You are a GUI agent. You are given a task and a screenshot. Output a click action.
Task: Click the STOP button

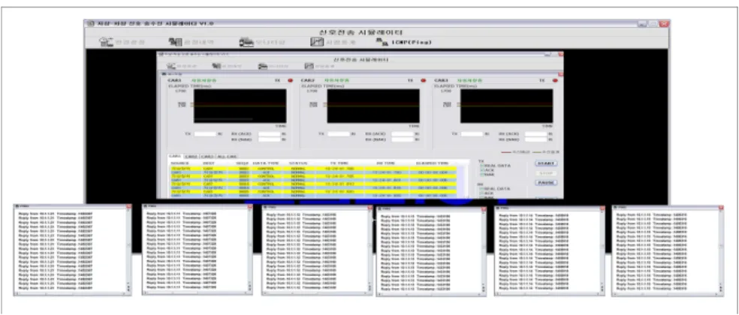point(546,172)
